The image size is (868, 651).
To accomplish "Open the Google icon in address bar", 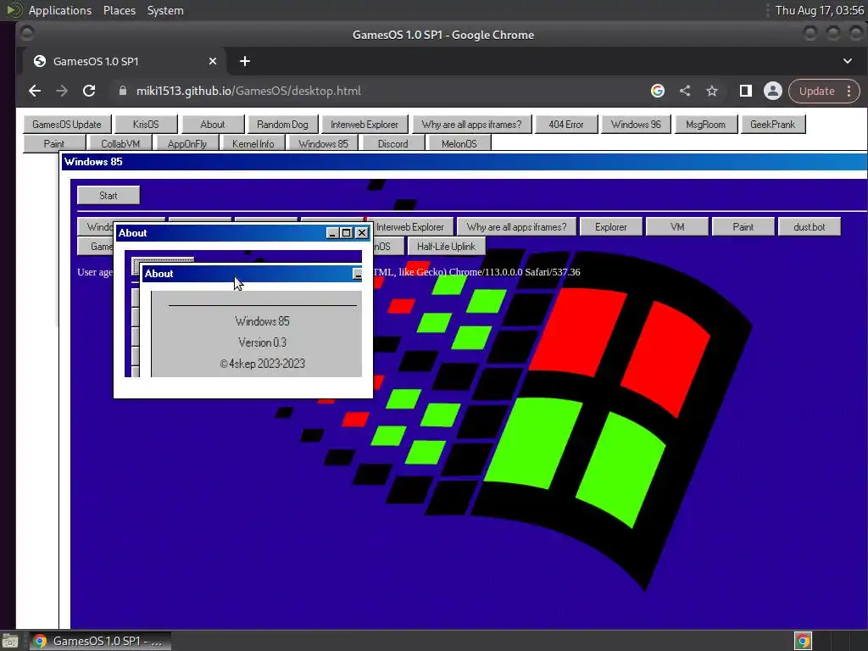I will coord(658,91).
